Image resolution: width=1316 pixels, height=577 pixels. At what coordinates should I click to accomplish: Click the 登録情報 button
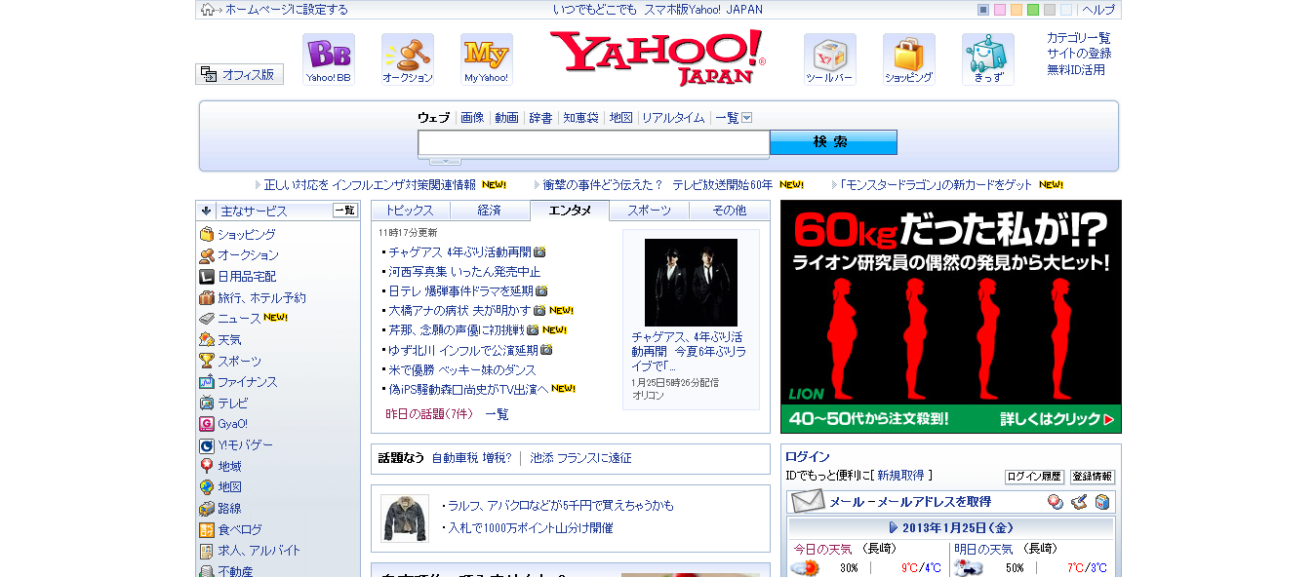coord(1092,477)
